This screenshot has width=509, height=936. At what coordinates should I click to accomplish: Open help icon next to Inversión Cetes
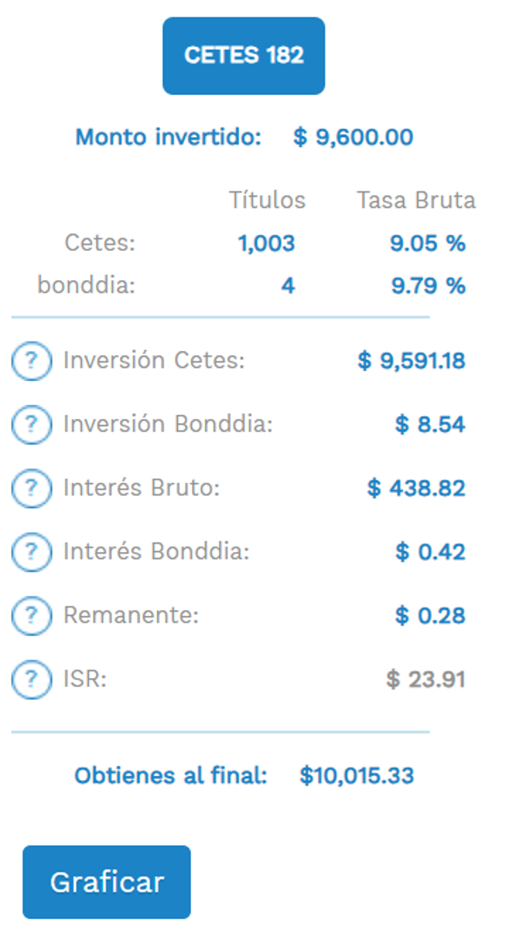pyautogui.click(x=31, y=361)
